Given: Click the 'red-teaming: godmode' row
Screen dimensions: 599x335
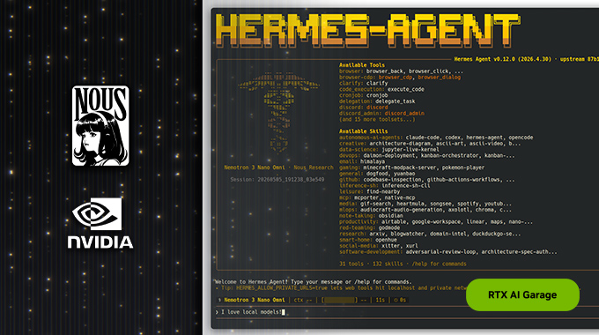Looking at the screenshot, I should (369, 228).
